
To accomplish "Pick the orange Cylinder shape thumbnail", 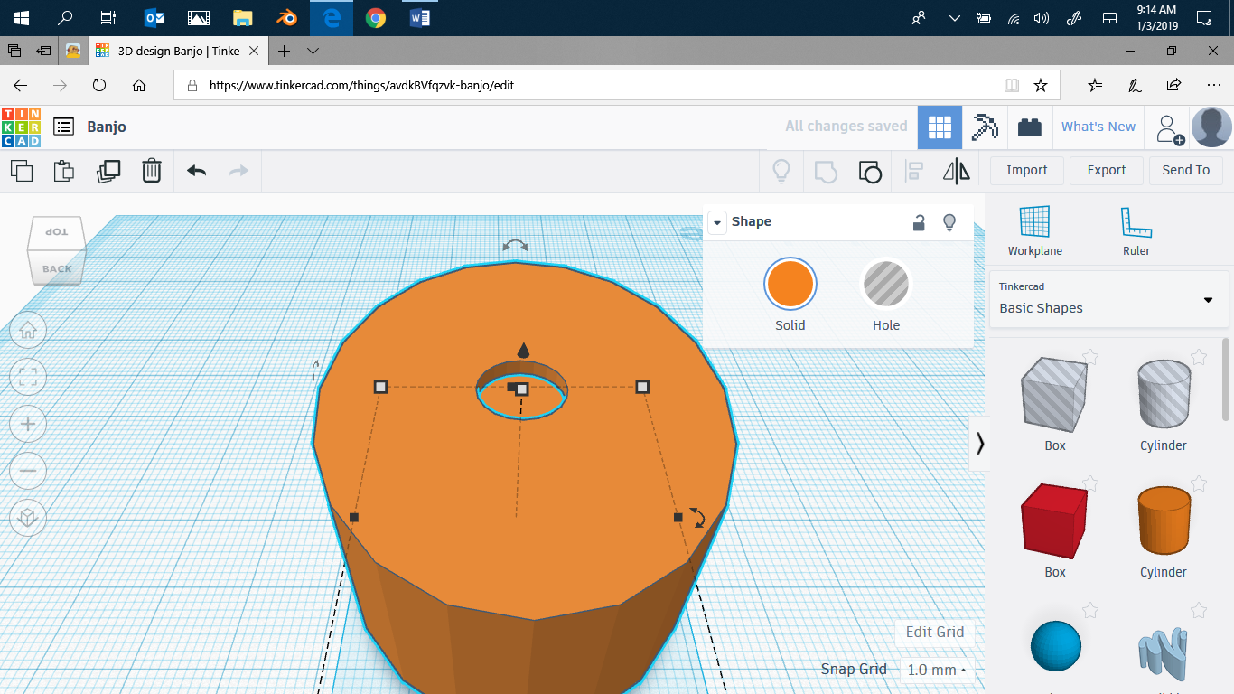I will tap(1164, 520).
